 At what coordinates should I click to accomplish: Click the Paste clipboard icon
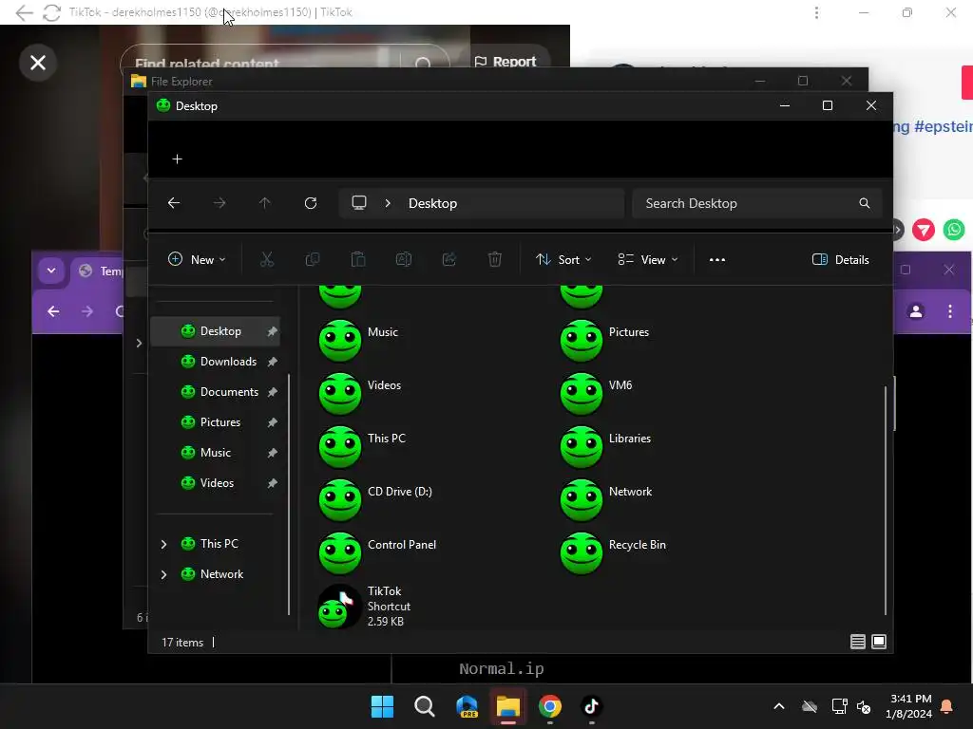(358, 259)
